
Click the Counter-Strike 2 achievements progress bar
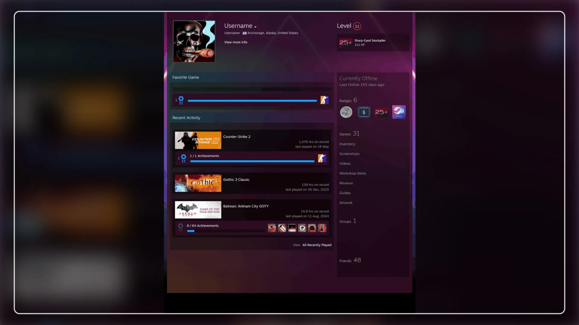coord(252,161)
